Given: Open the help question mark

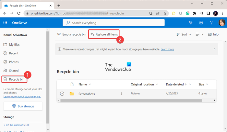Looking at the screenshot, I should (211, 23).
